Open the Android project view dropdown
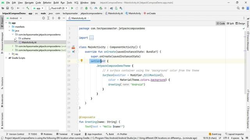The image size is (250, 140). click(x=14, y=18)
